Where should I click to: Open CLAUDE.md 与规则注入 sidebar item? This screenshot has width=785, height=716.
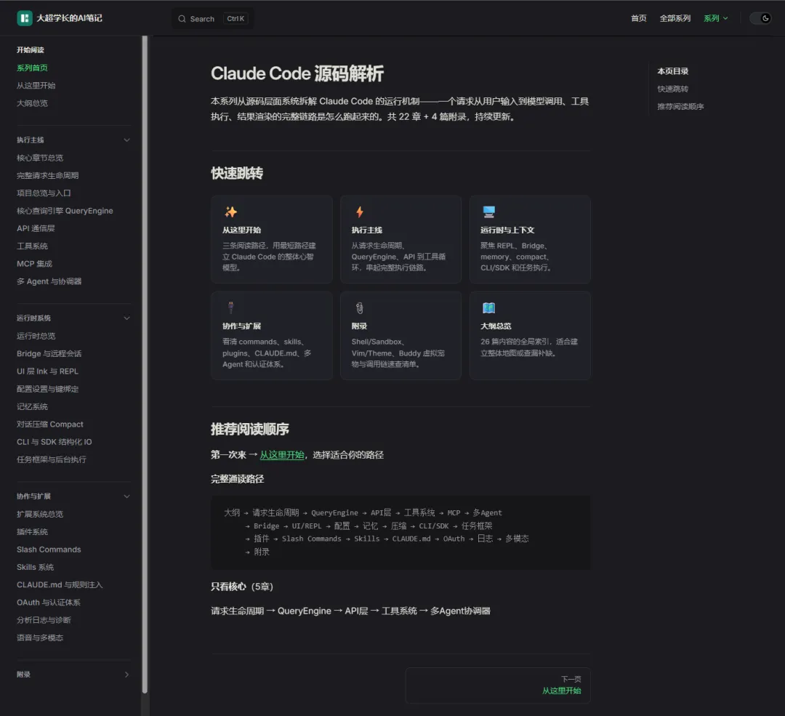[60, 585]
